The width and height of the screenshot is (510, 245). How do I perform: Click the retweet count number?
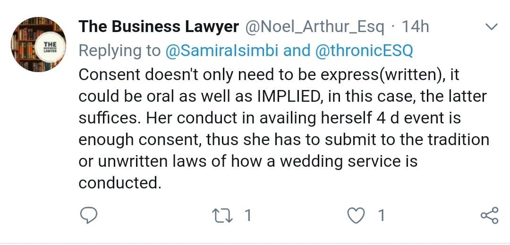pos(248,215)
